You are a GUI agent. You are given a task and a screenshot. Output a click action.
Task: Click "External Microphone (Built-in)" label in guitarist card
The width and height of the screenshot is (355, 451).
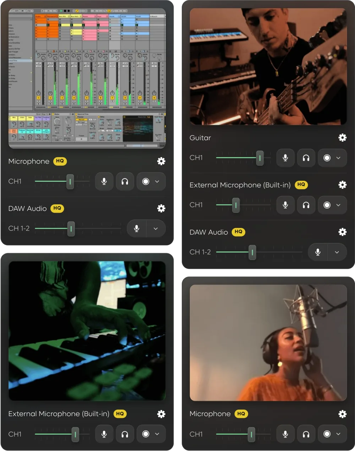pyautogui.click(x=240, y=185)
